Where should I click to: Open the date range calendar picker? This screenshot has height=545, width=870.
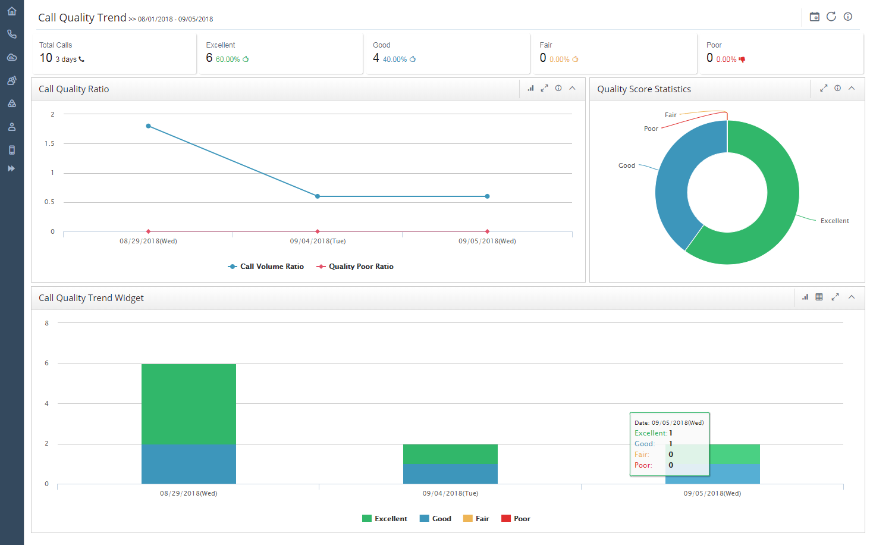click(x=814, y=17)
